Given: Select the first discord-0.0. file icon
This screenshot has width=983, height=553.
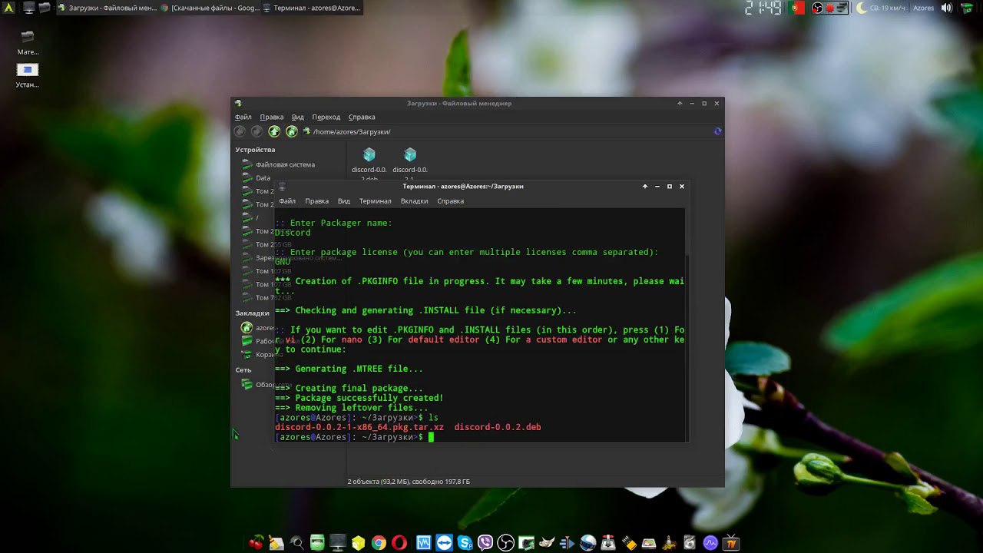Looking at the screenshot, I should pyautogui.click(x=369, y=155).
